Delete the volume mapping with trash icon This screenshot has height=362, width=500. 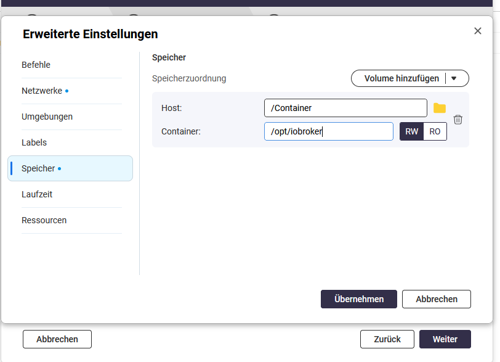pos(458,120)
